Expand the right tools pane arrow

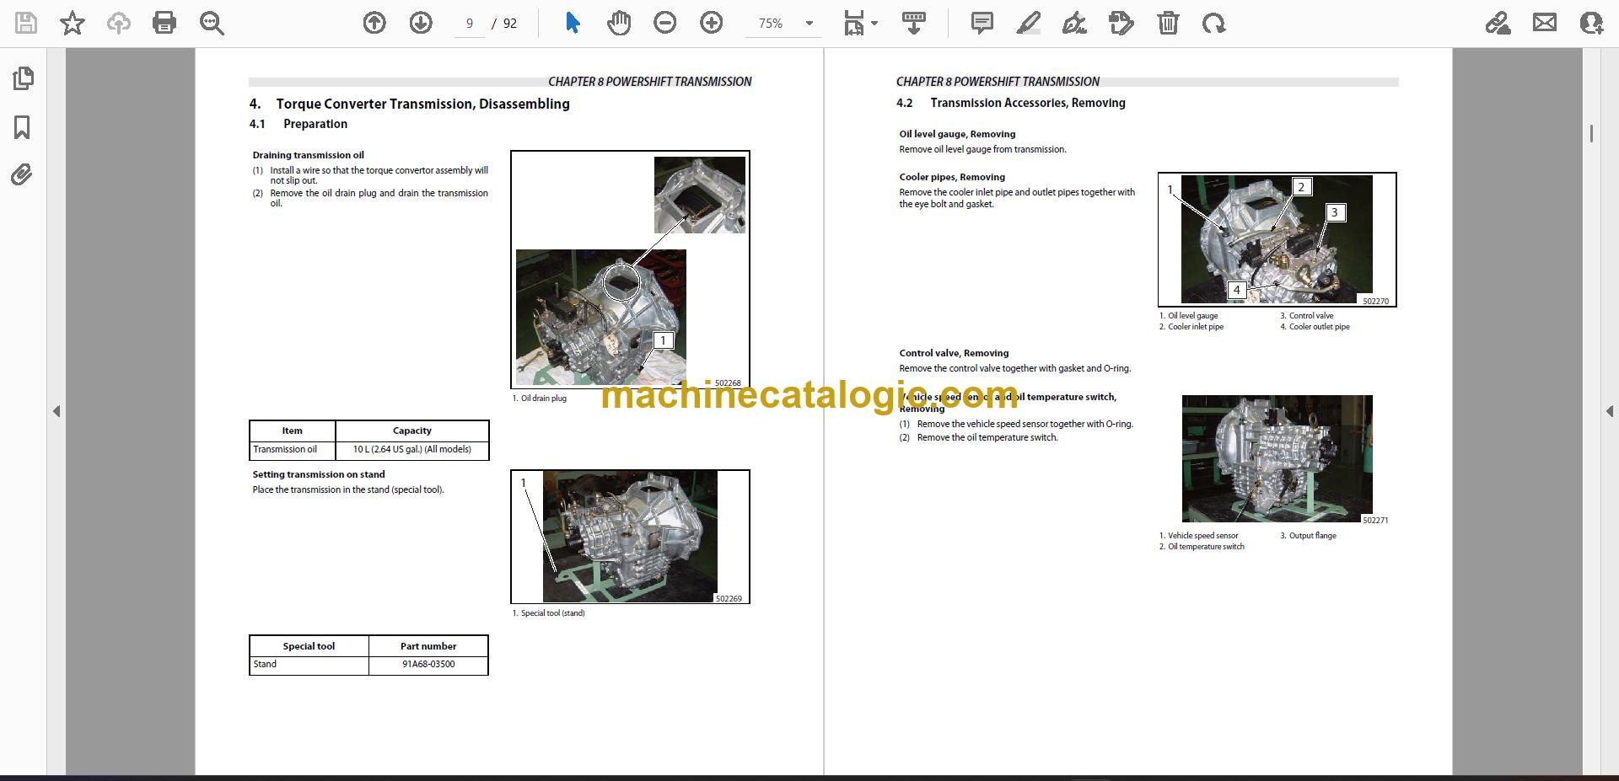[x=1609, y=411]
